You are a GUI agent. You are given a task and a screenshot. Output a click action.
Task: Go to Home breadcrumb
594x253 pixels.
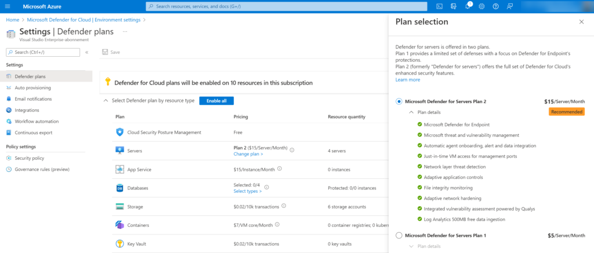(x=13, y=20)
